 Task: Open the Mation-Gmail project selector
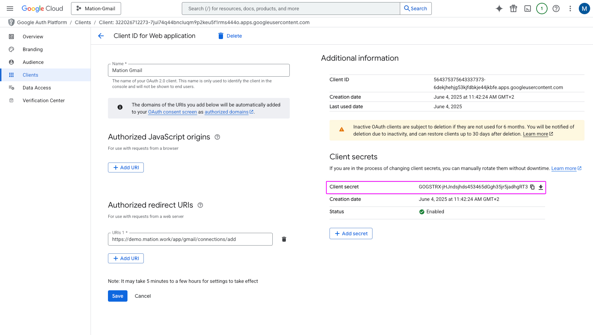pos(96,9)
